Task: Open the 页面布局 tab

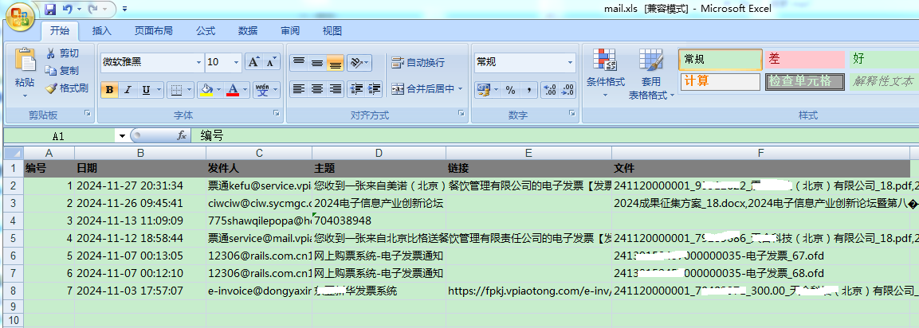Action: 153,30
